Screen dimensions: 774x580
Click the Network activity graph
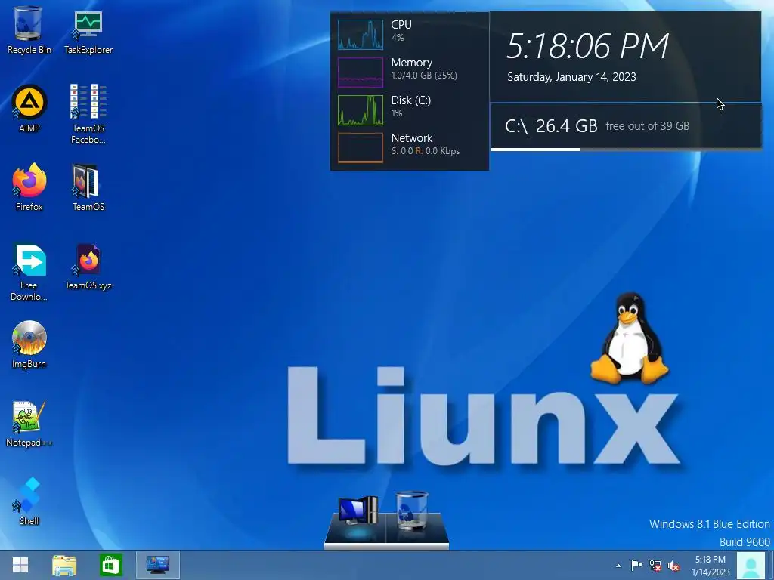point(361,147)
